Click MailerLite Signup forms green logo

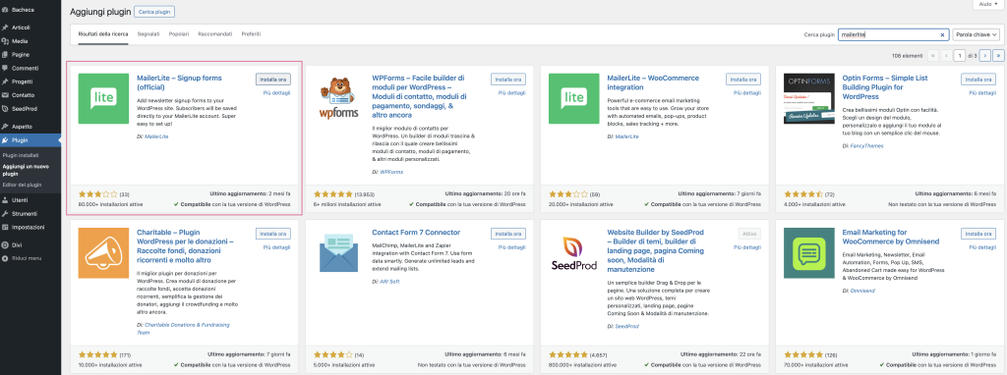click(102, 98)
